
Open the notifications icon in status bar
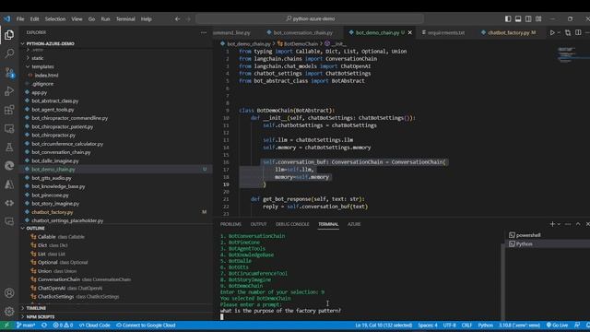pyautogui.click(x=588, y=326)
